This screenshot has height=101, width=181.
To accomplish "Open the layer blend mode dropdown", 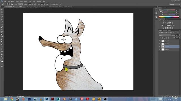I will [165, 35].
